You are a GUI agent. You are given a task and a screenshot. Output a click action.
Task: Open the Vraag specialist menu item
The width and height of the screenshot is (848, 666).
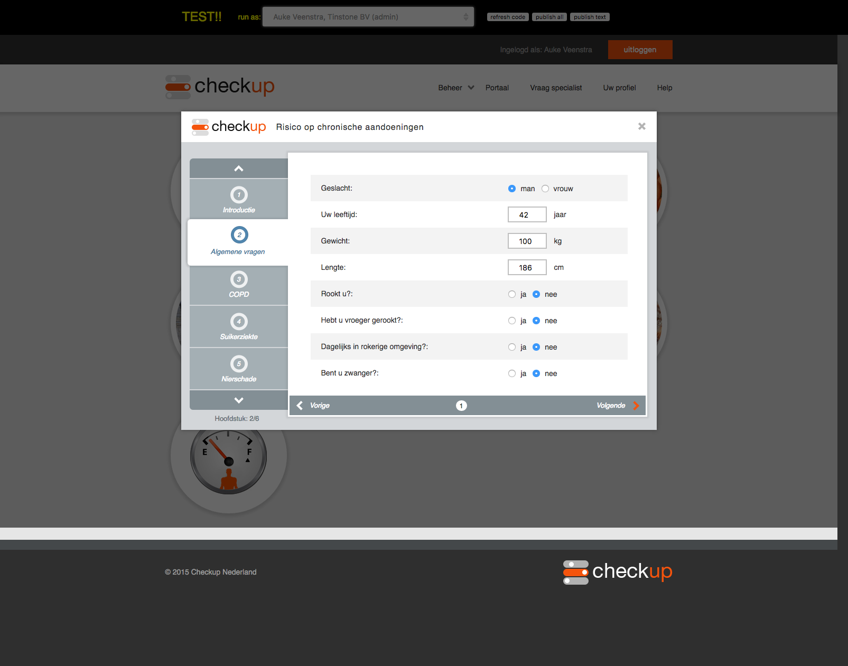tap(556, 88)
